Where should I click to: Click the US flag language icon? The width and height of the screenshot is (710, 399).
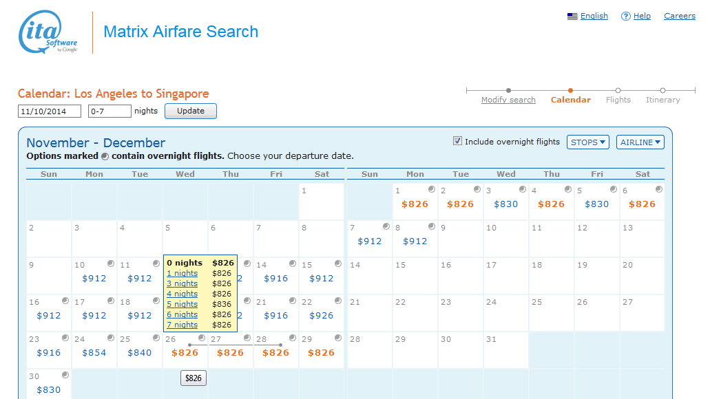[572, 17]
